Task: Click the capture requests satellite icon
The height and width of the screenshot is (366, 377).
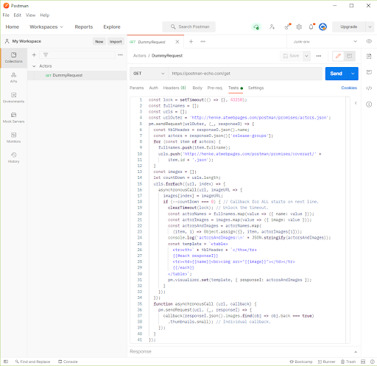Action: [x=287, y=27]
